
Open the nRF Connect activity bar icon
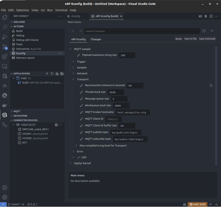click(5, 115)
